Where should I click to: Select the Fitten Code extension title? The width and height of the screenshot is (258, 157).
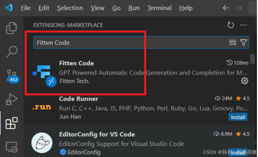77,63
